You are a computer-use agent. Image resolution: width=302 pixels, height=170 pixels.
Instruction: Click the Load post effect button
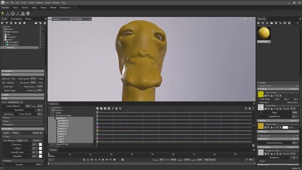point(6,133)
